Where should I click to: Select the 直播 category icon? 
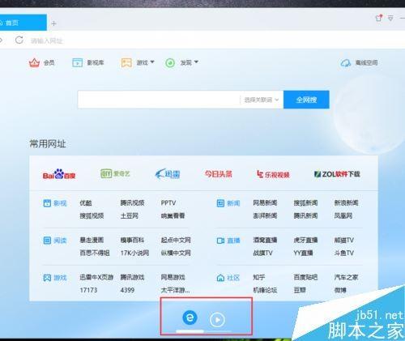(220, 241)
